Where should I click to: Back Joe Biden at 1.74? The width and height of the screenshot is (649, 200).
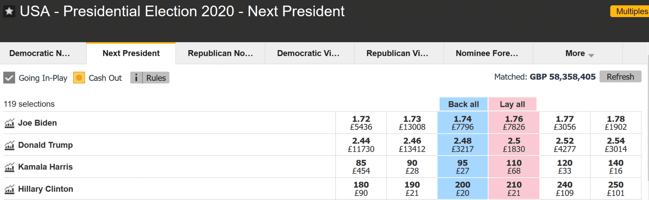coord(463,123)
